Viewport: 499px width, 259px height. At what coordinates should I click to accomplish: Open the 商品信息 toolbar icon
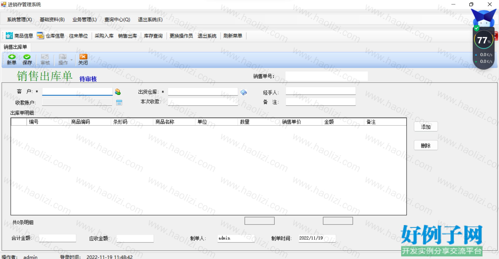click(x=9, y=36)
